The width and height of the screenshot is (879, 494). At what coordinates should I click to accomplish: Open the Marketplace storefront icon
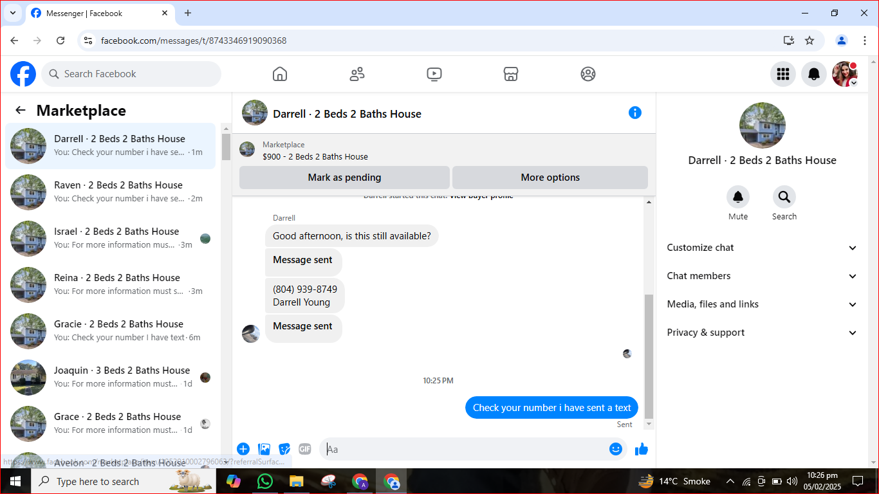point(511,74)
